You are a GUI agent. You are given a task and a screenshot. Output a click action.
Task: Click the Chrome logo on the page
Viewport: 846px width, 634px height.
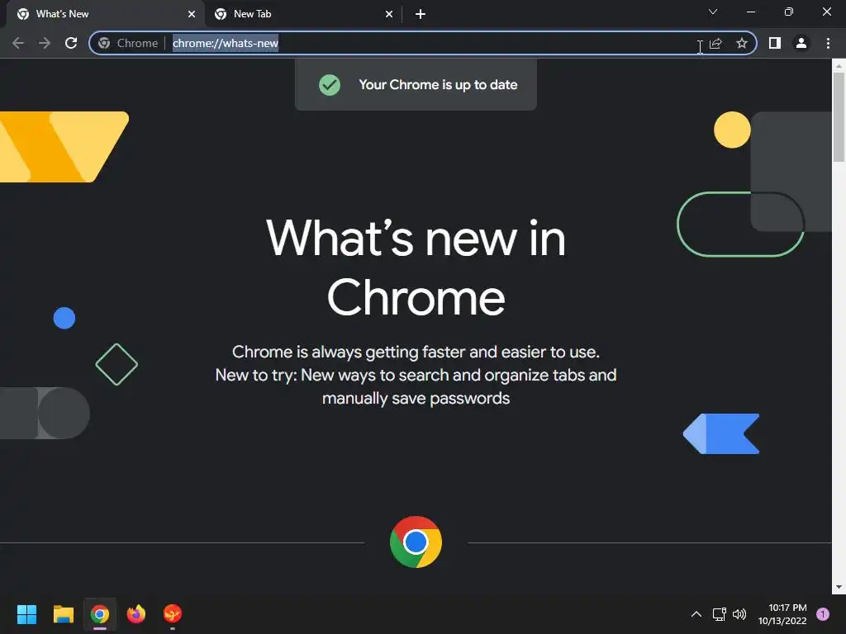click(416, 542)
